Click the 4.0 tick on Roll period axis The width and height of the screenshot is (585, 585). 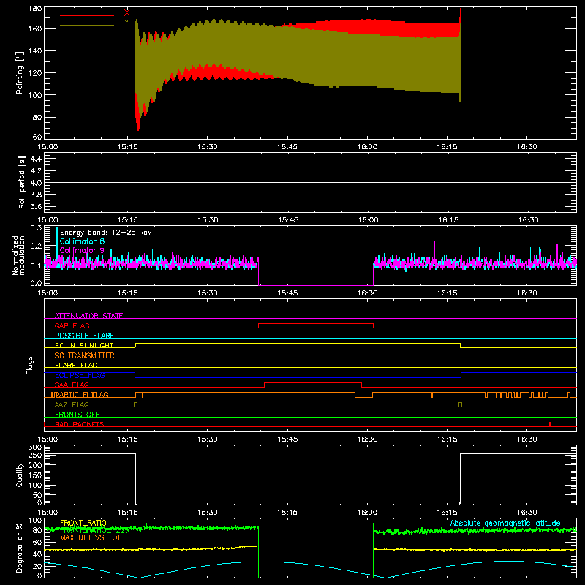tap(36, 182)
